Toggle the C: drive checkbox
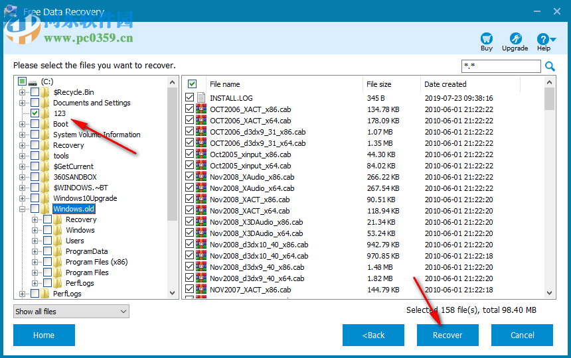 point(22,81)
